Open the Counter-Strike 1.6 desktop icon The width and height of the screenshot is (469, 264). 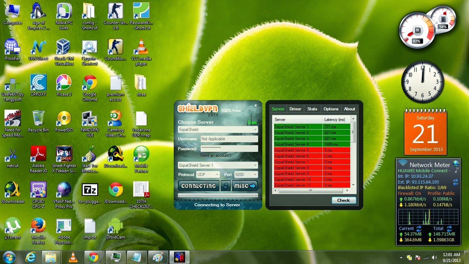[x=115, y=16]
